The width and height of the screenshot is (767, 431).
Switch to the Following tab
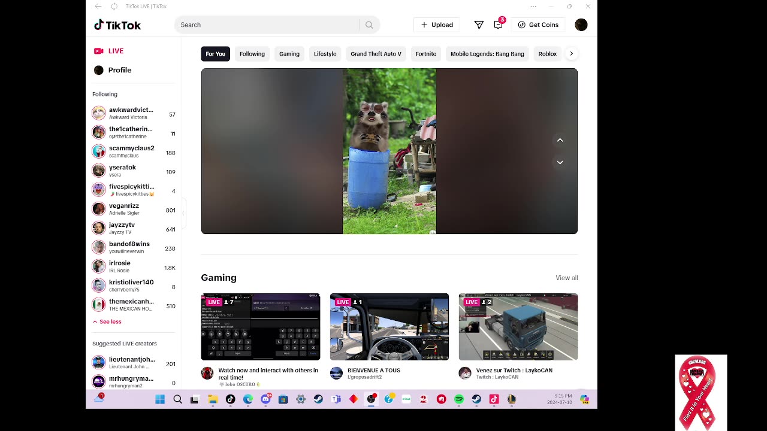tap(252, 54)
